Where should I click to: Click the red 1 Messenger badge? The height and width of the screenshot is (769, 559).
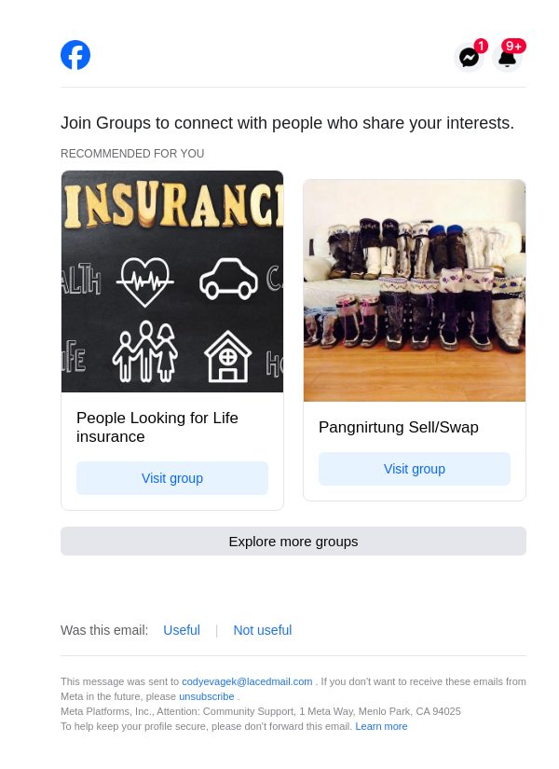[481, 46]
